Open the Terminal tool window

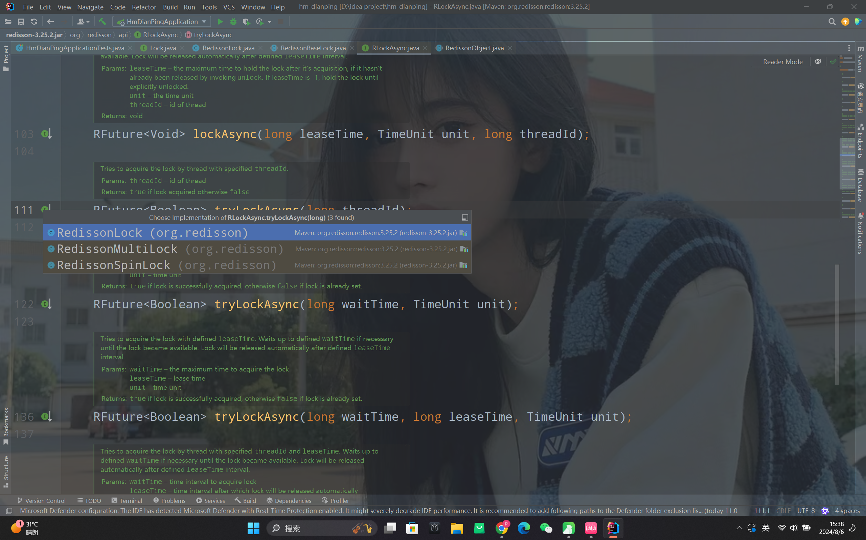point(127,500)
